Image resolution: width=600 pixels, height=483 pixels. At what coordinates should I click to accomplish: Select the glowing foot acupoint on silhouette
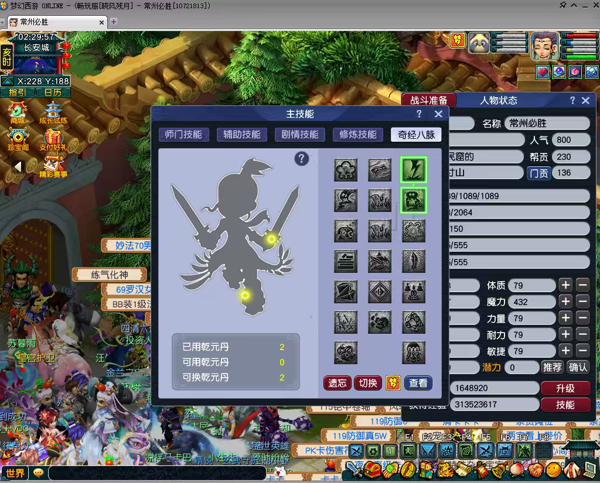point(245,295)
